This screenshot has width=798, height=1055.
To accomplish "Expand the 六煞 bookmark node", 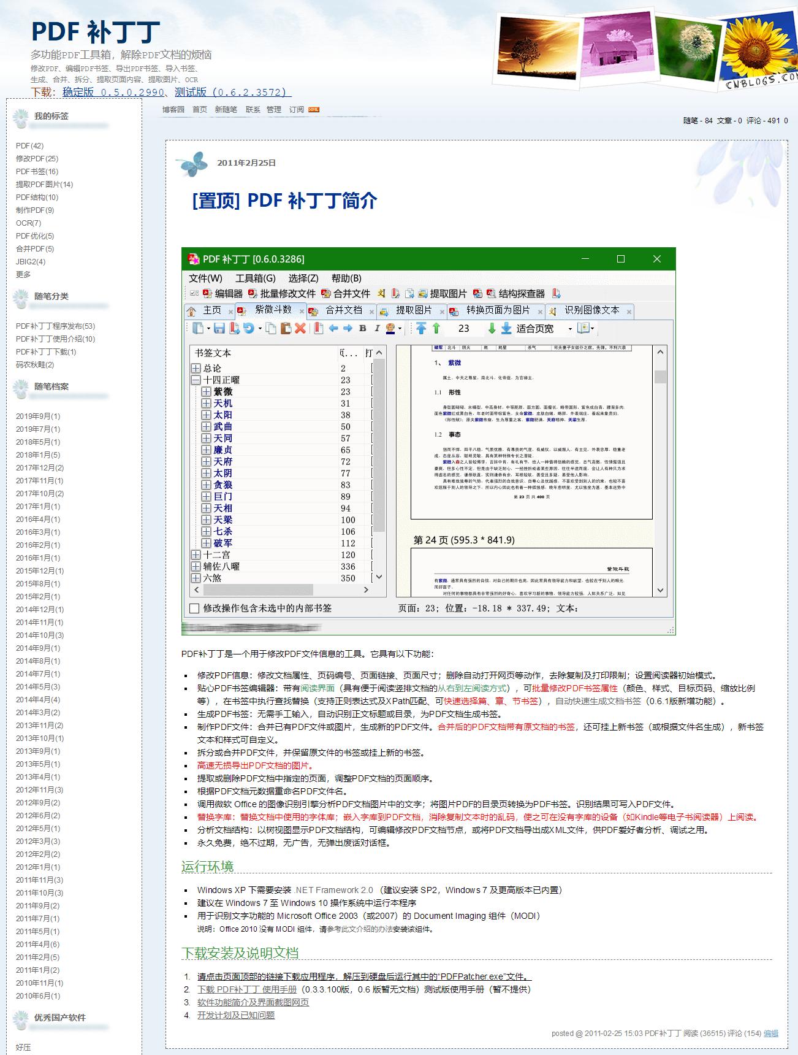I will 196,578.
